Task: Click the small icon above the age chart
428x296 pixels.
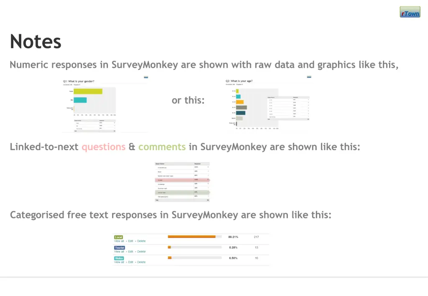Action: click(309, 77)
